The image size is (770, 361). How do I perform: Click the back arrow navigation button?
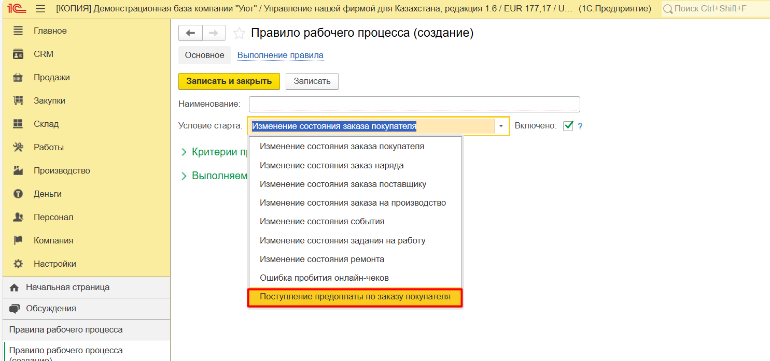click(x=190, y=33)
